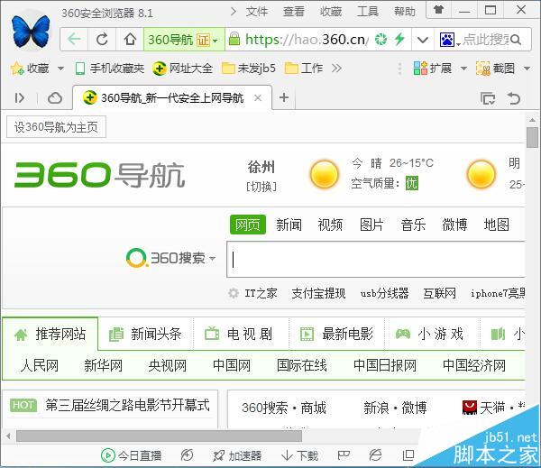This screenshot has height=468, width=541.
Task: Switch to 电视剧 tab
Action: pyautogui.click(x=241, y=334)
